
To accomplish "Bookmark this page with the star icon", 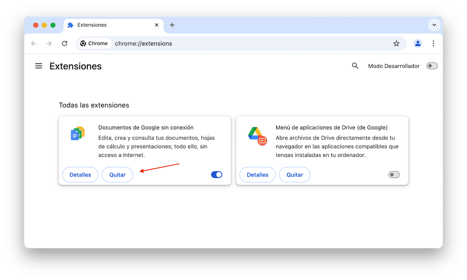I will tap(396, 43).
